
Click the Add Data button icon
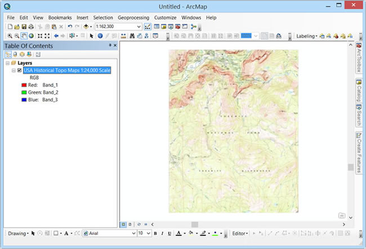tap(87, 26)
